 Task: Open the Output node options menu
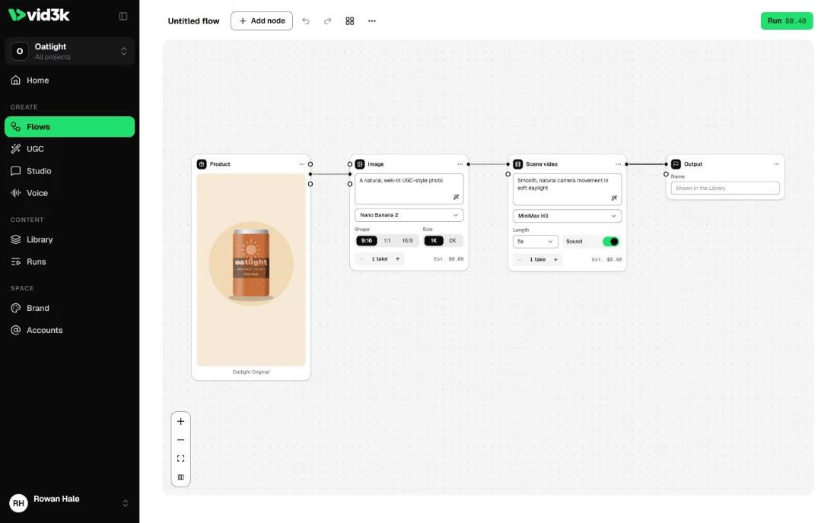(x=776, y=164)
